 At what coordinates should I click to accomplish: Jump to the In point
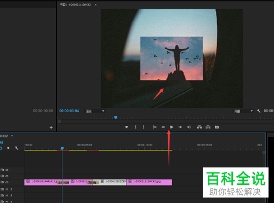coord(155,127)
